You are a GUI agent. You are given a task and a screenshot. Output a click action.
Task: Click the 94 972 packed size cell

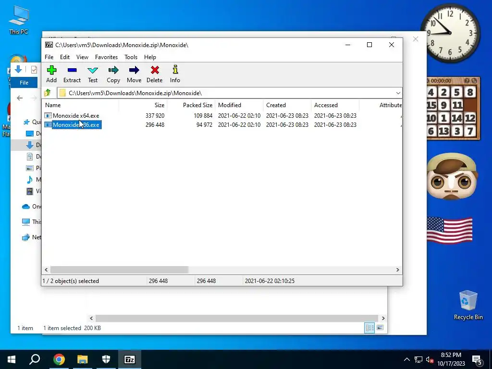[x=204, y=124]
